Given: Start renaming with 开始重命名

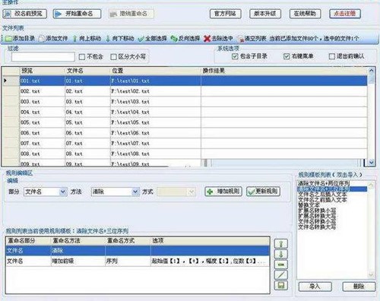Looking at the screenshot, I should tap(77, 14).
